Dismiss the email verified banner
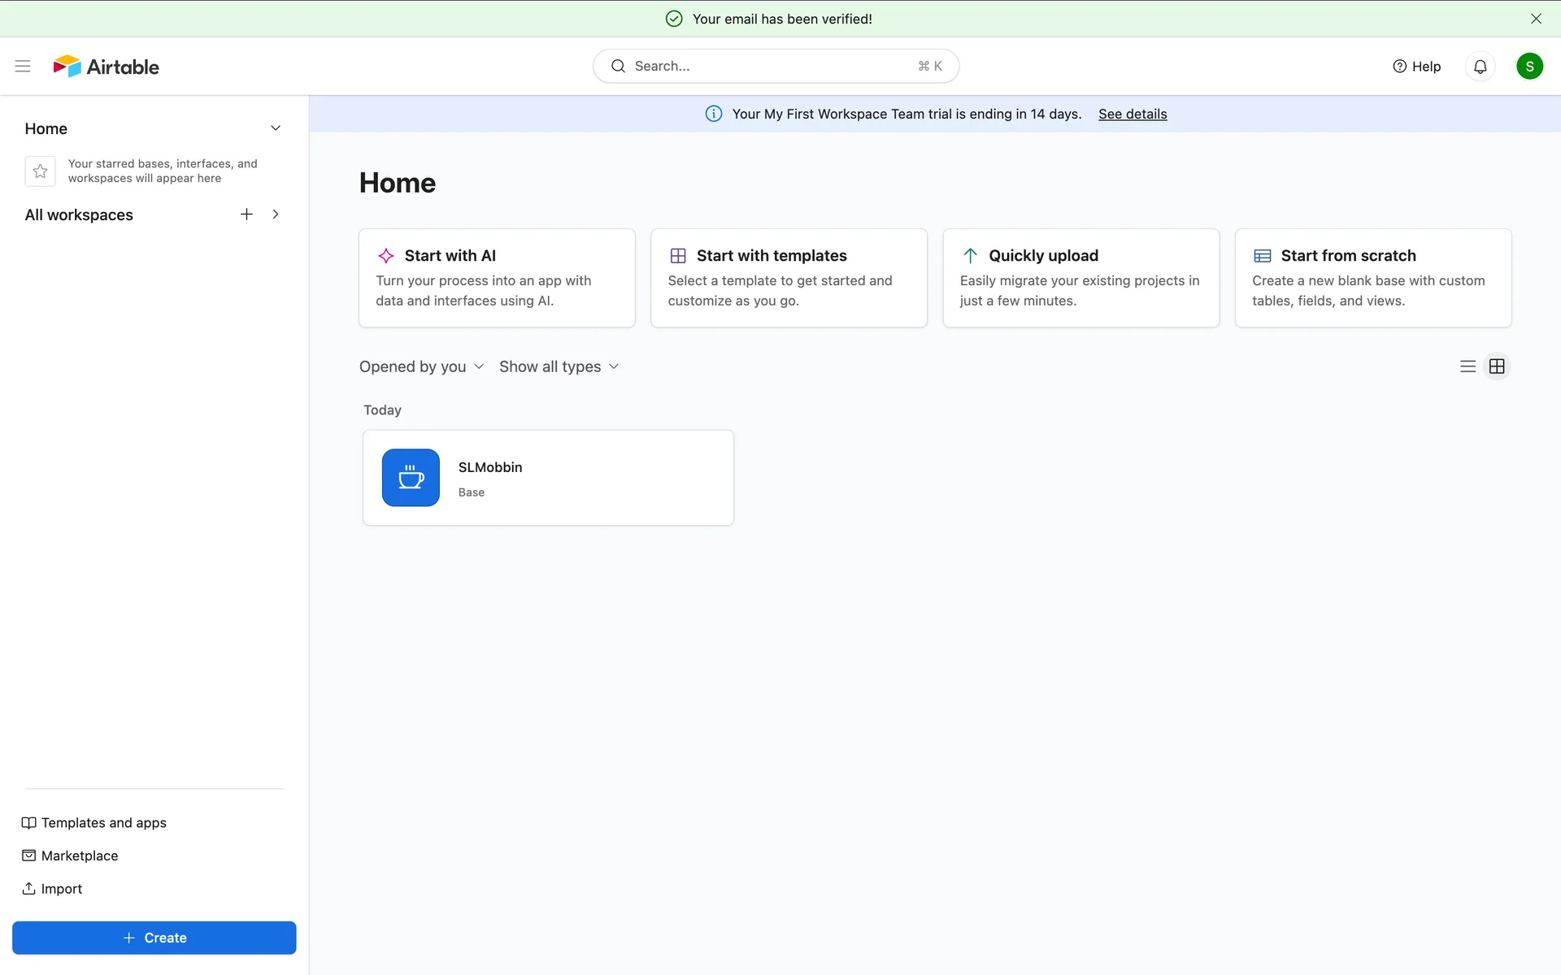1561x975 pixels. click(x=1536, y=19)
